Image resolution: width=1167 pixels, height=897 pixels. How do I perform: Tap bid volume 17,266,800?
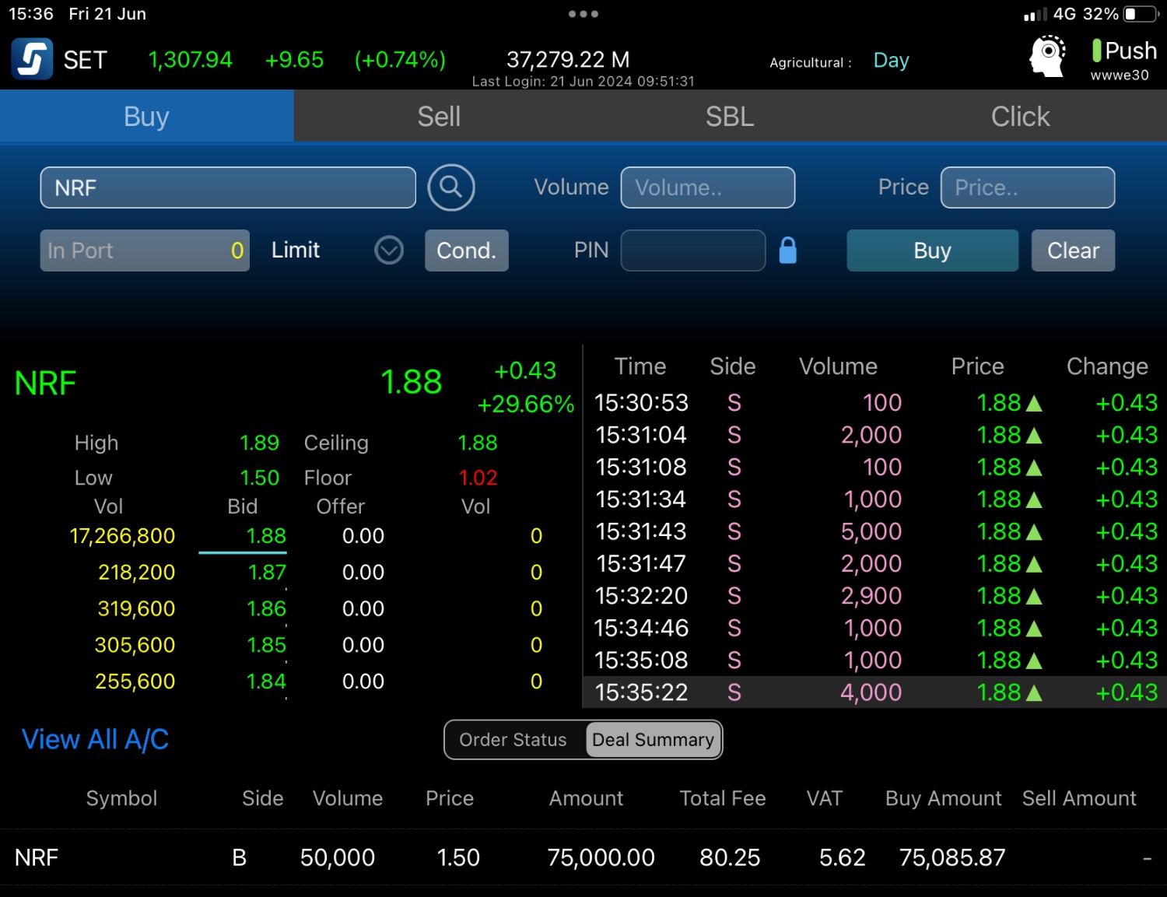tap(122, 536)
